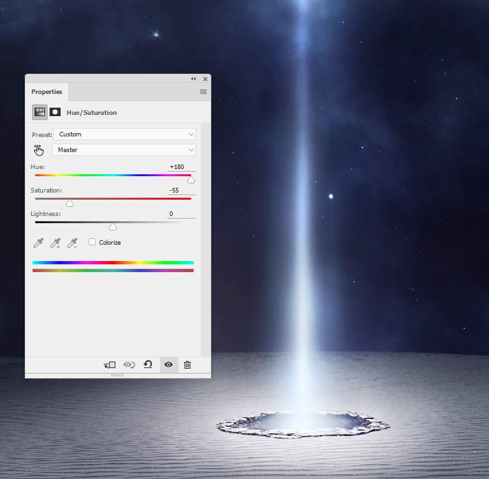Toggle adjustment layer visibility eye
The width and height of the screenshot is (489, 479).
(x=169, y=365)
